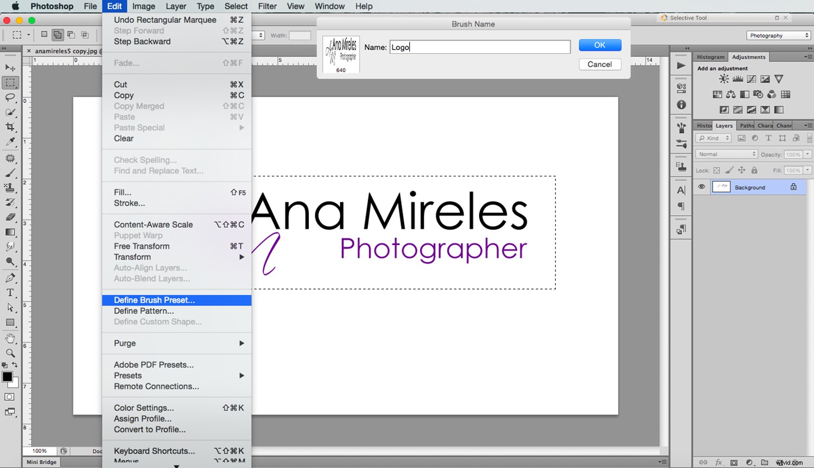The image size is (814, 468).
Task: Add a Curves adjustment
Action: [751, 79]
